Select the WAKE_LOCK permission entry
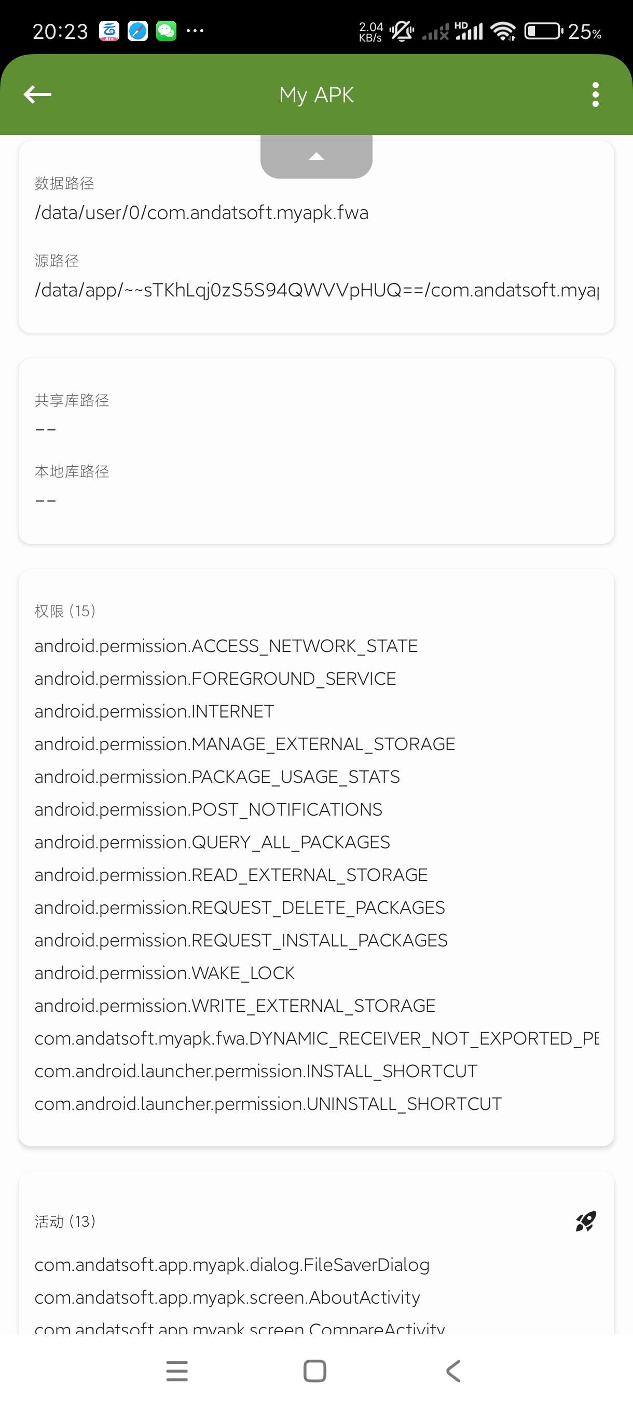Image resolution: width=633 pixels, height=1408 pixels. coord(164,973)
